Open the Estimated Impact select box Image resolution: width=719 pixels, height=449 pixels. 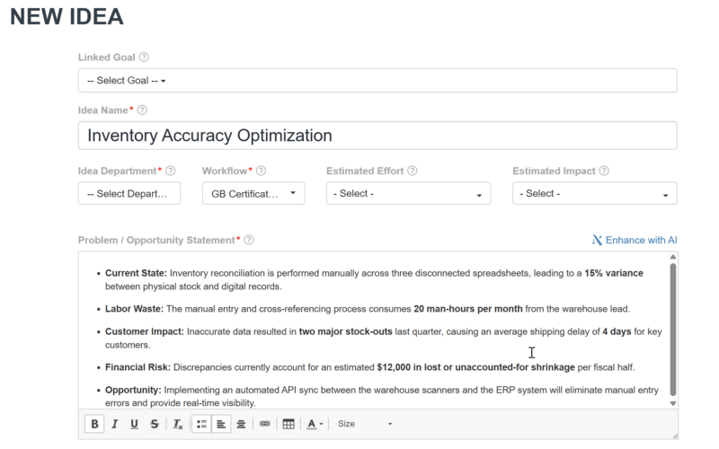coord(594,193)
